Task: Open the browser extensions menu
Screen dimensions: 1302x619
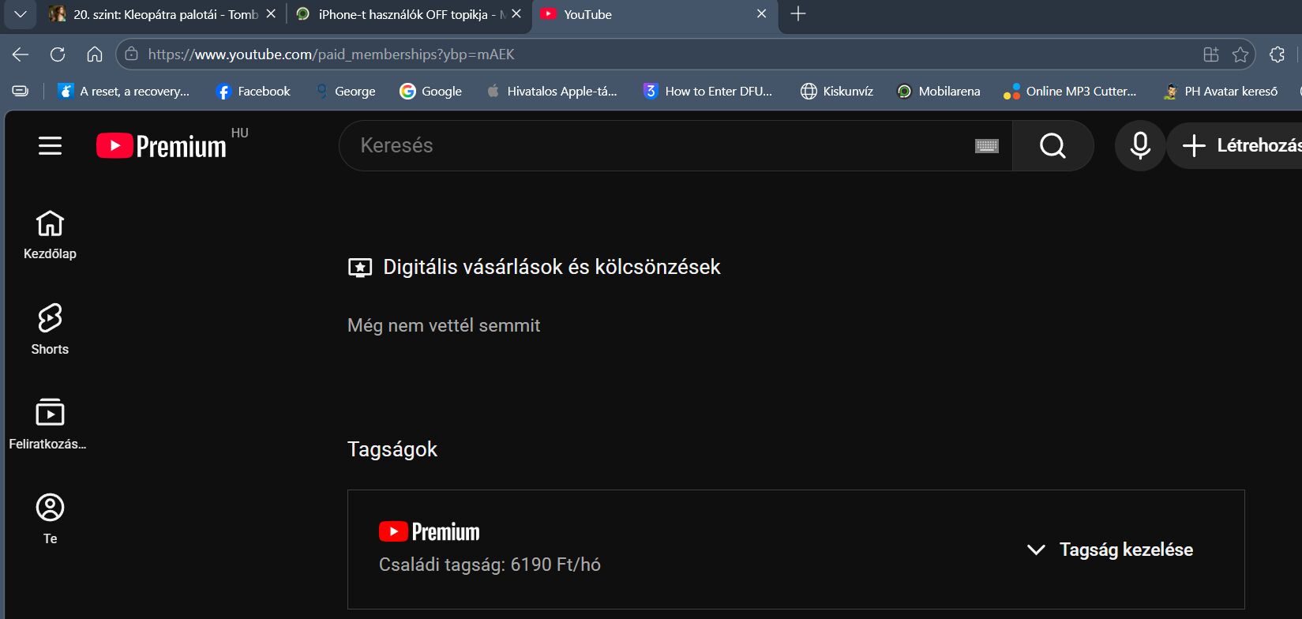Action: point(1277,54)
